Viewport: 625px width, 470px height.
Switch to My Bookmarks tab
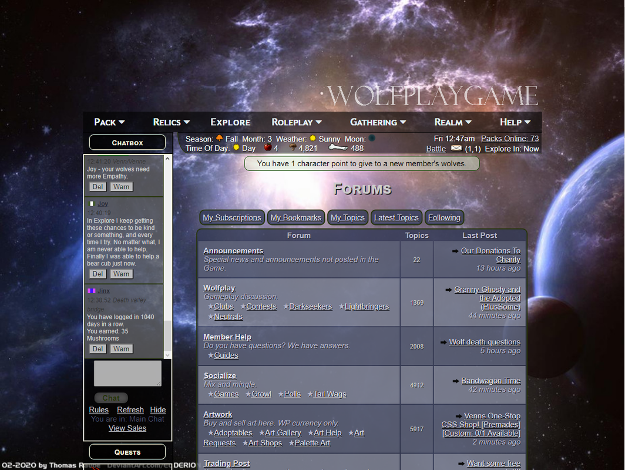(296, 217)
